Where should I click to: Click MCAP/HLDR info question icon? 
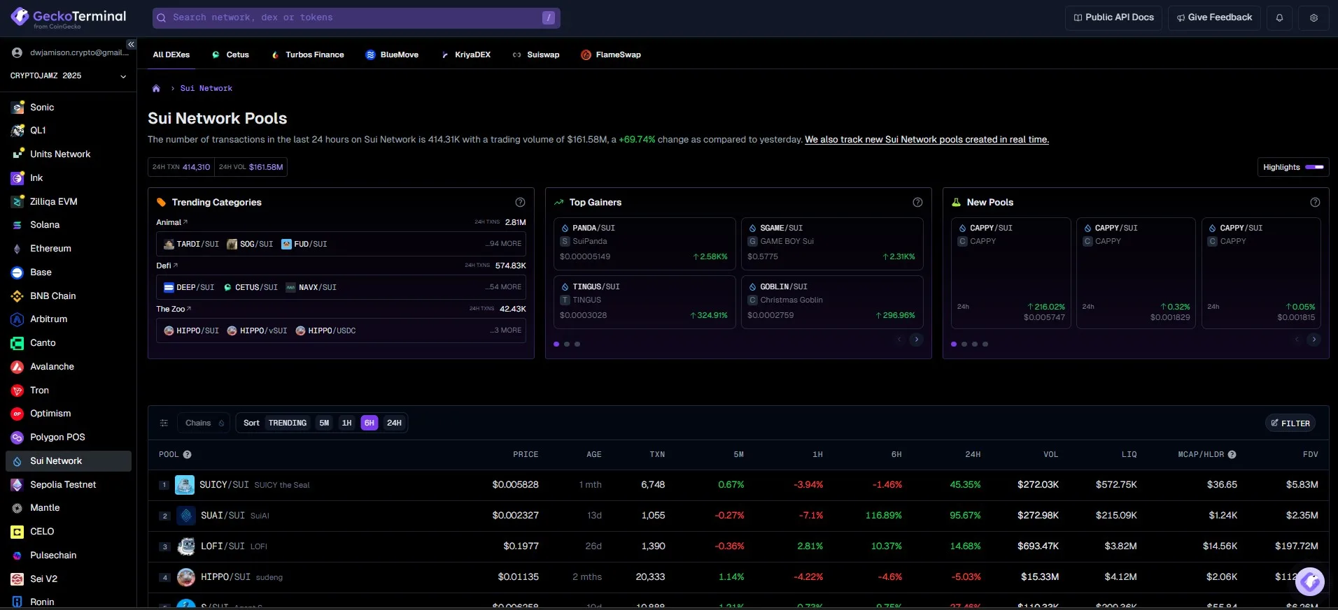point(1232,454)
